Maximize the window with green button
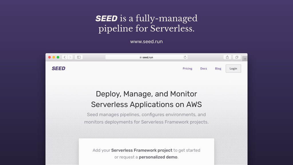293x165 pixels. pos(58,57)
